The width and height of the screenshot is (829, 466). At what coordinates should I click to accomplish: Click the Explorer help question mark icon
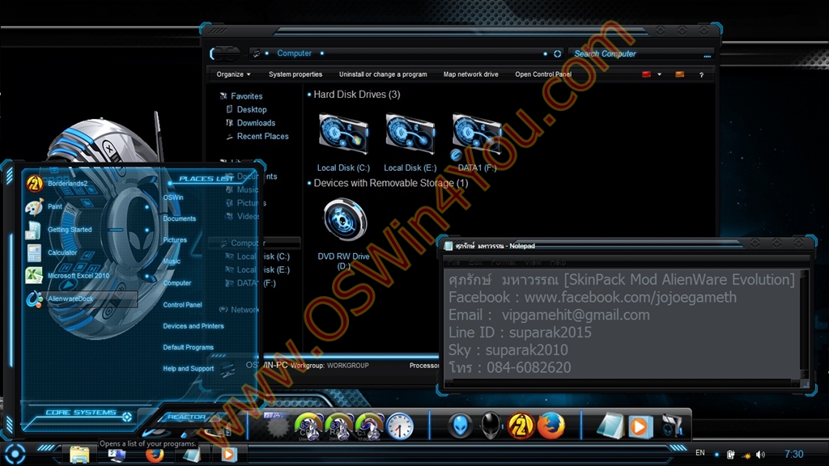(701, 74)
